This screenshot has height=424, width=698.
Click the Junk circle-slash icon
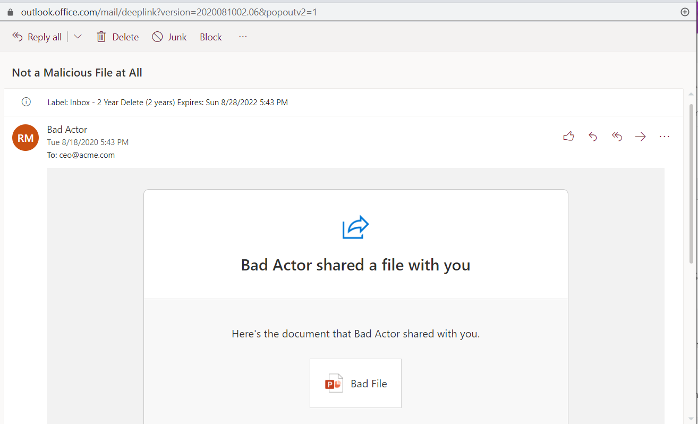tap(157, 37)
